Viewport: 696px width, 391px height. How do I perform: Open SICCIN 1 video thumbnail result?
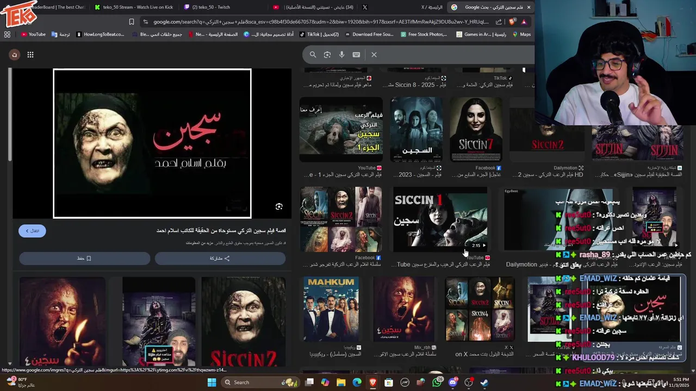[x=440, y=219]
